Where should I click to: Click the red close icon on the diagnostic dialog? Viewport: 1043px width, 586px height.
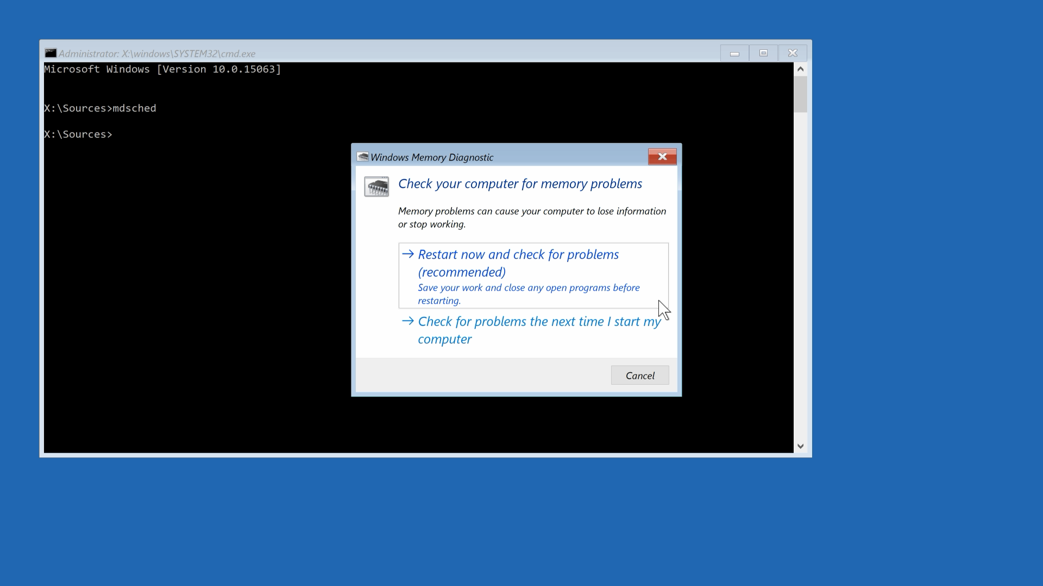662,157
